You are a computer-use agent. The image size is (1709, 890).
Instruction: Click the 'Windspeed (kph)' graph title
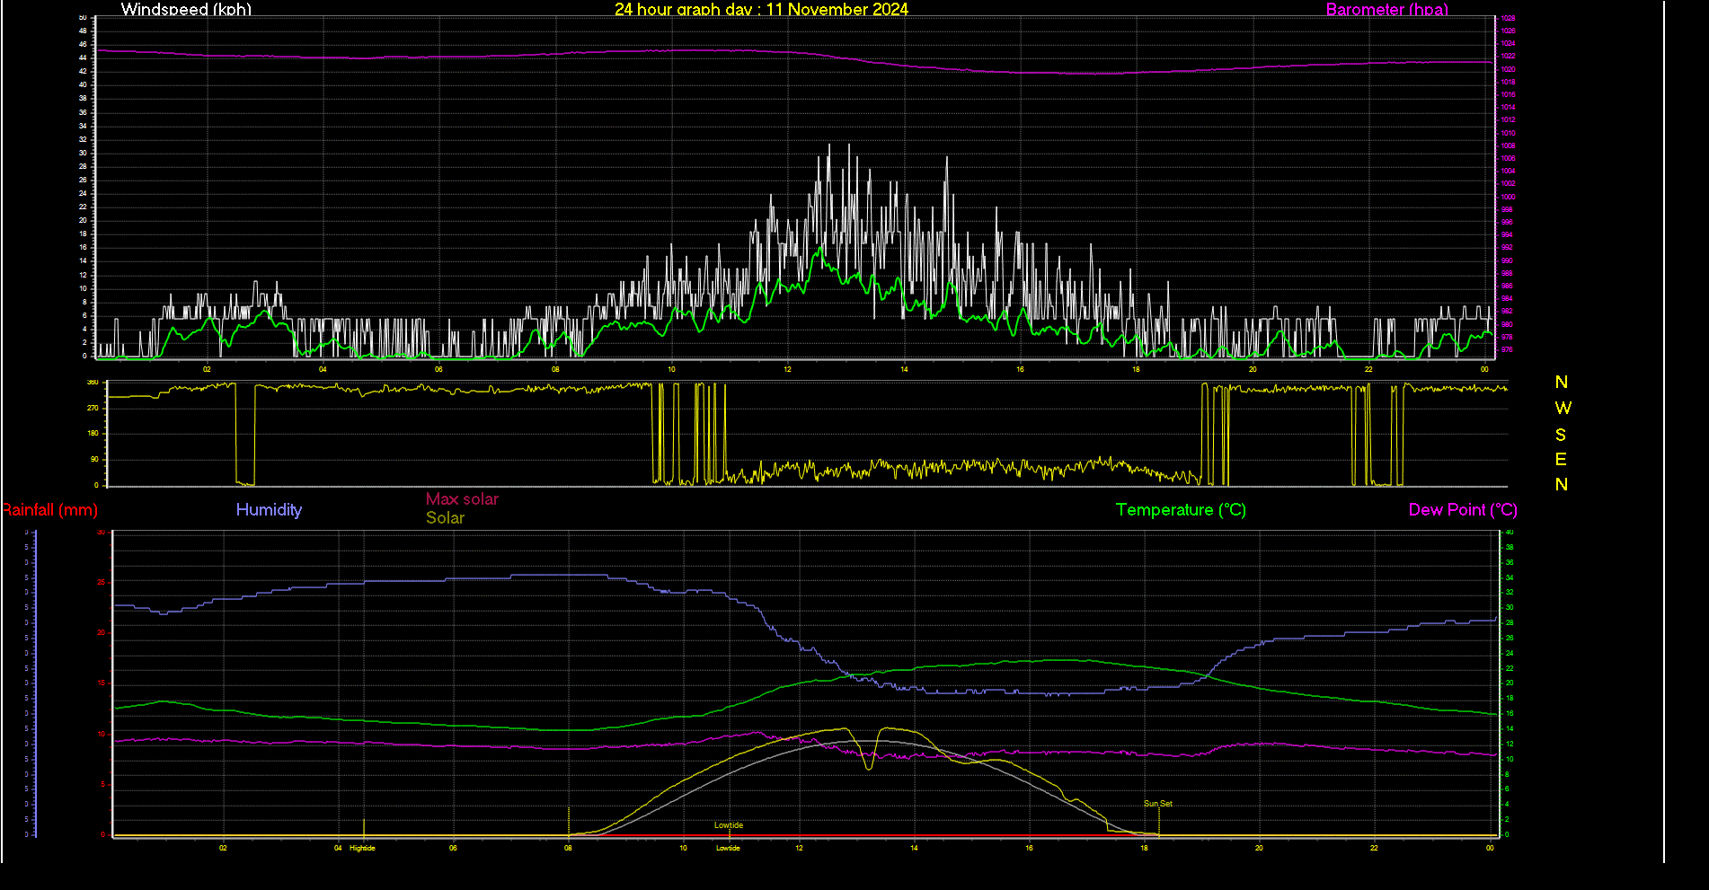(x=186, y=9)
